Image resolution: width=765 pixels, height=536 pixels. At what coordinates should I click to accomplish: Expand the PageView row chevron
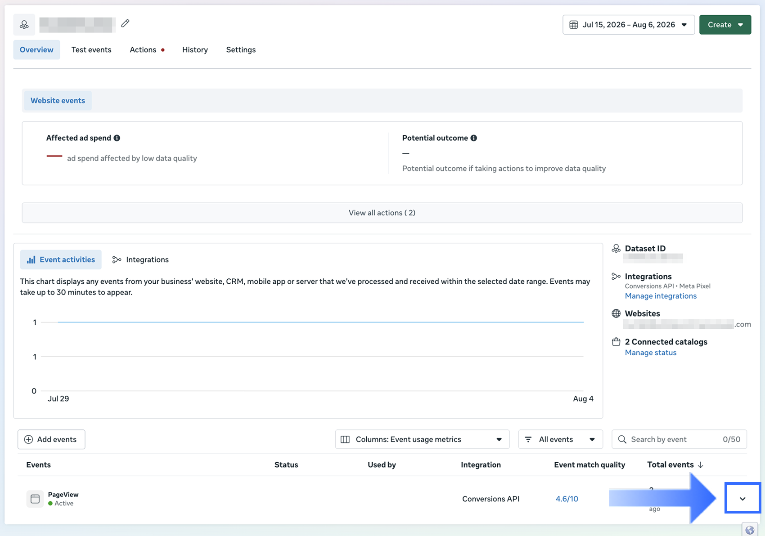coord(742,499)
